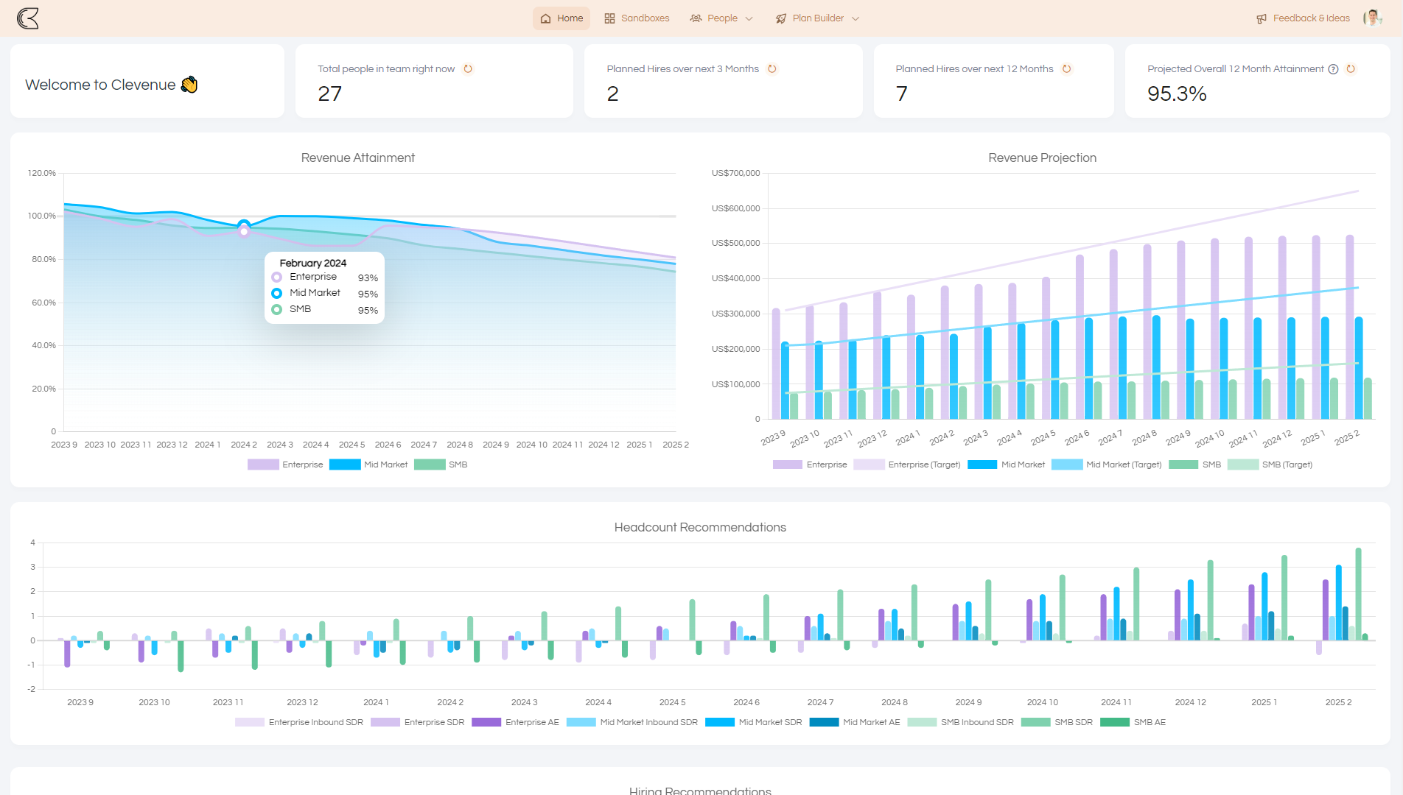Toggle Enterprise AE series in Headcount legend
The width and height of the screenshot is (1403, 795).
tap(516, 722)
